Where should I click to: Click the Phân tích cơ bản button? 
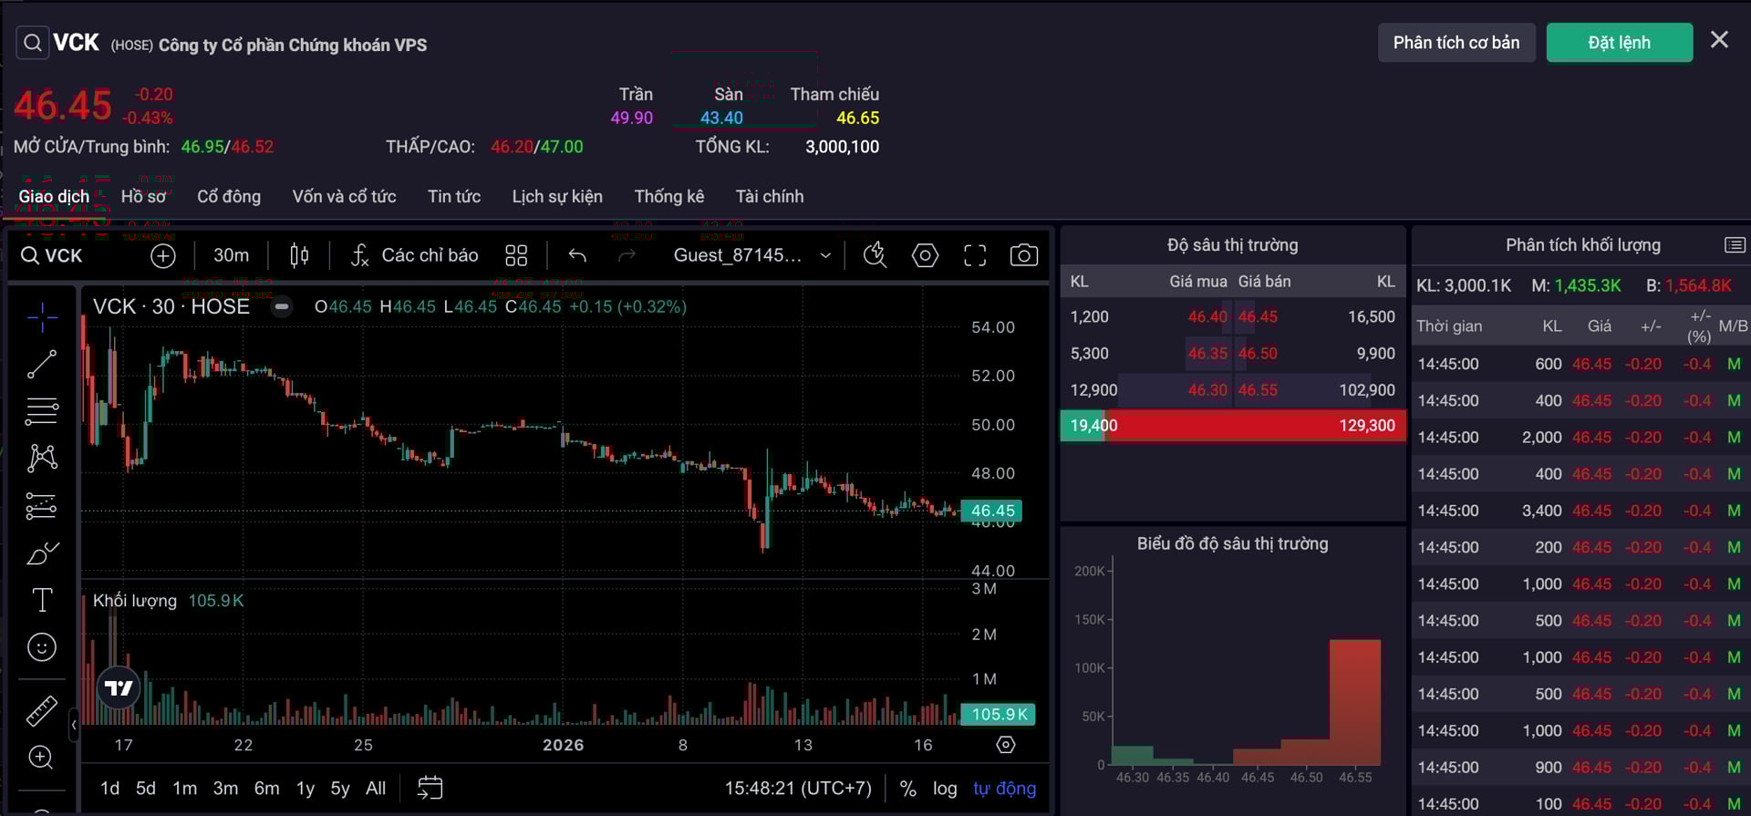tap(1456, 43)
